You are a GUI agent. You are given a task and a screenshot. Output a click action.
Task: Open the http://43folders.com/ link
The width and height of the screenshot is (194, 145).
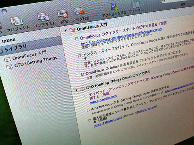[x=108, y=122]
